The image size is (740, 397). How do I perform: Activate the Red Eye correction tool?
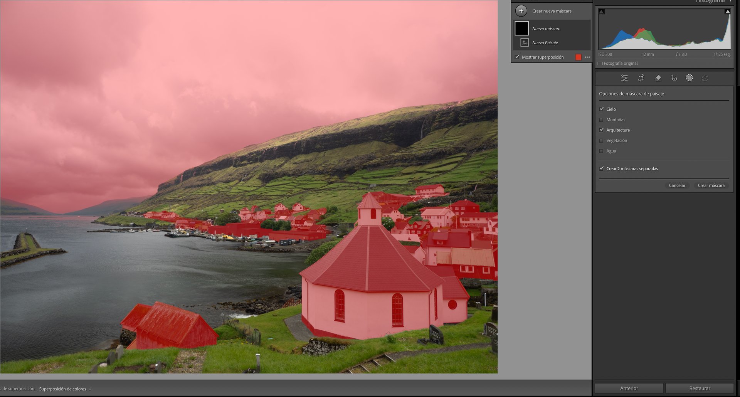[x=674, y=78]
